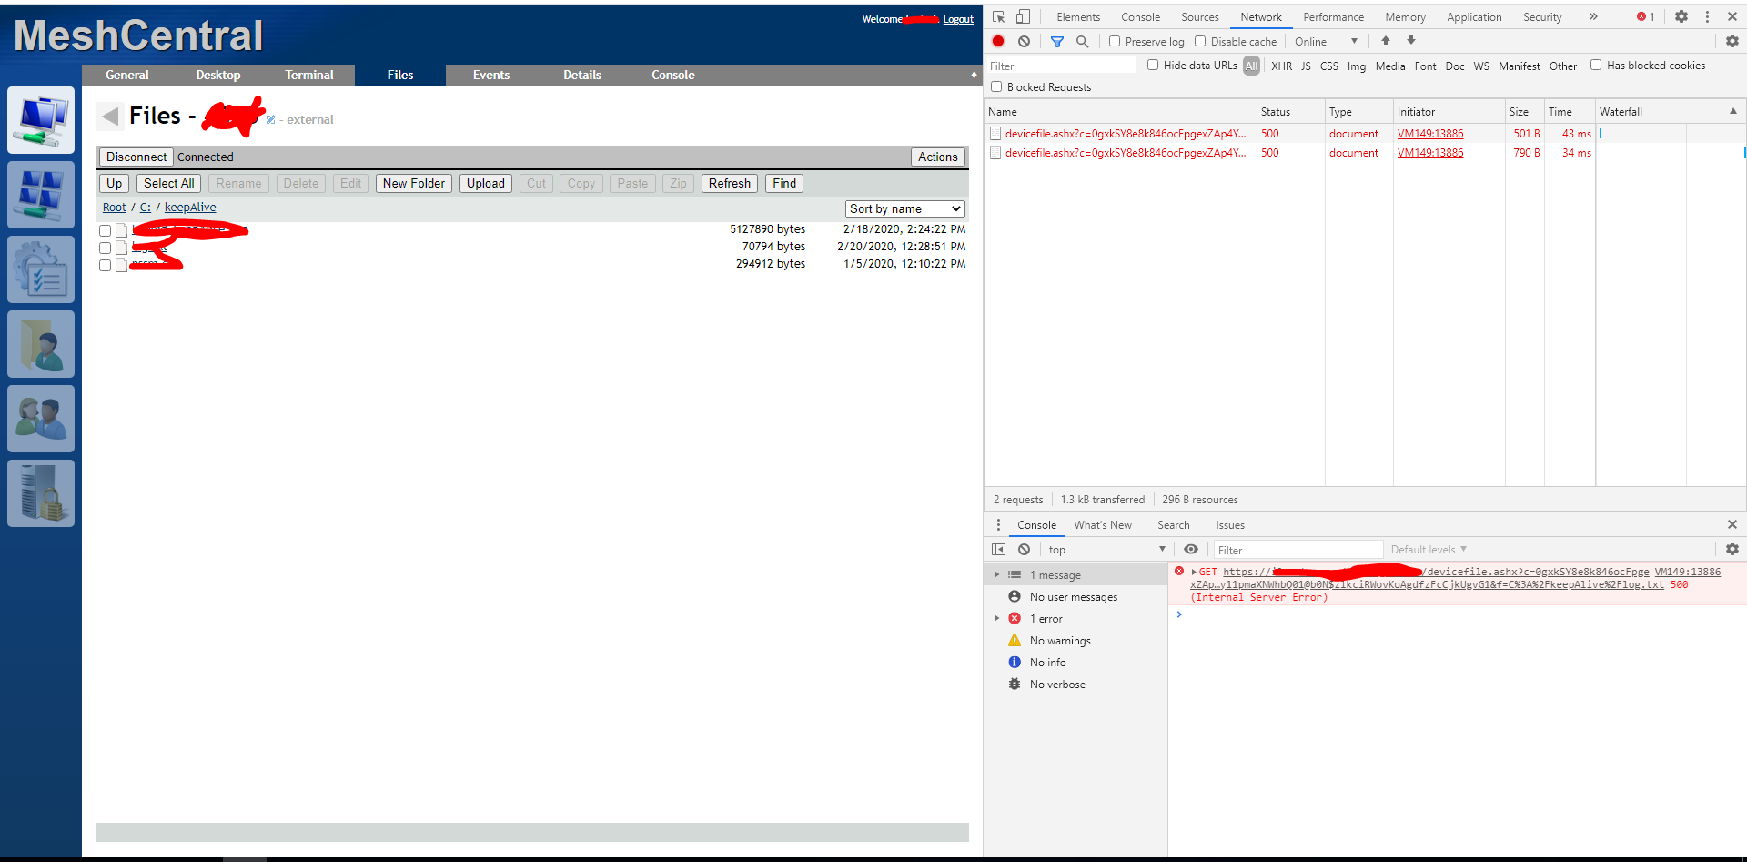
Task: Select the My Server sidebar icon
Action: [41, 492]
